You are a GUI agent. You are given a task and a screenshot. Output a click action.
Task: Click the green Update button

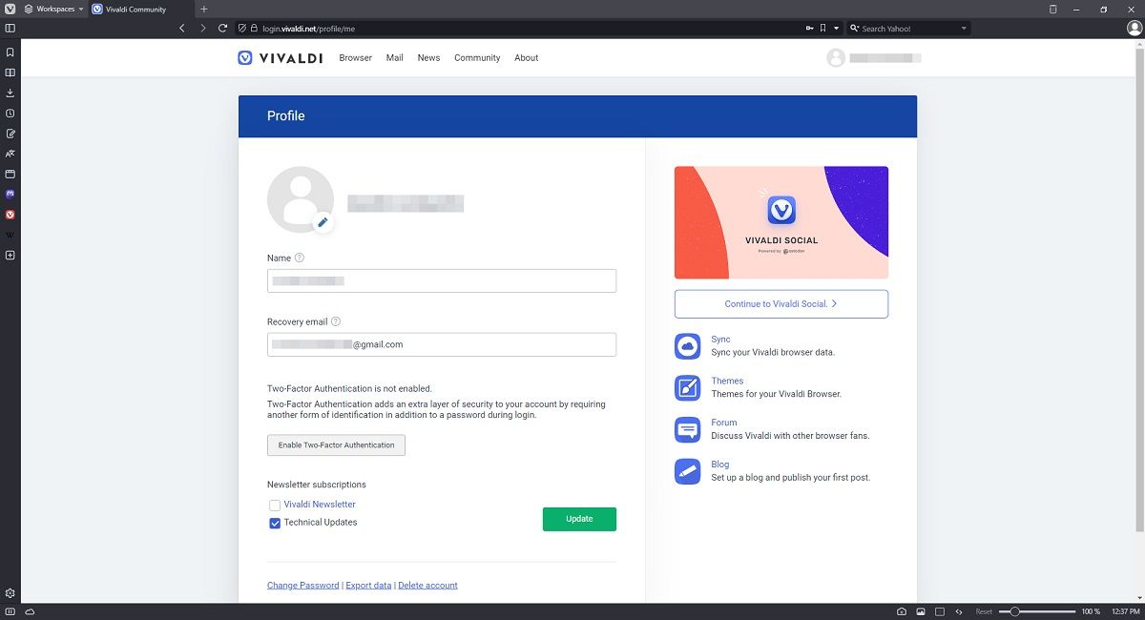(x=579, y=519)
